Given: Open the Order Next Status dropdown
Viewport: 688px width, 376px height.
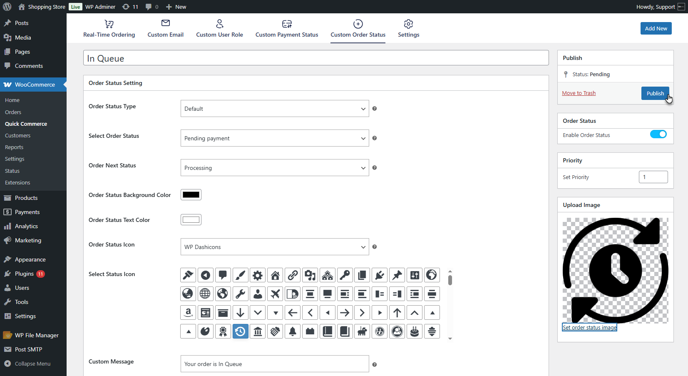Looking at the screenshot, I should (275, 168).
